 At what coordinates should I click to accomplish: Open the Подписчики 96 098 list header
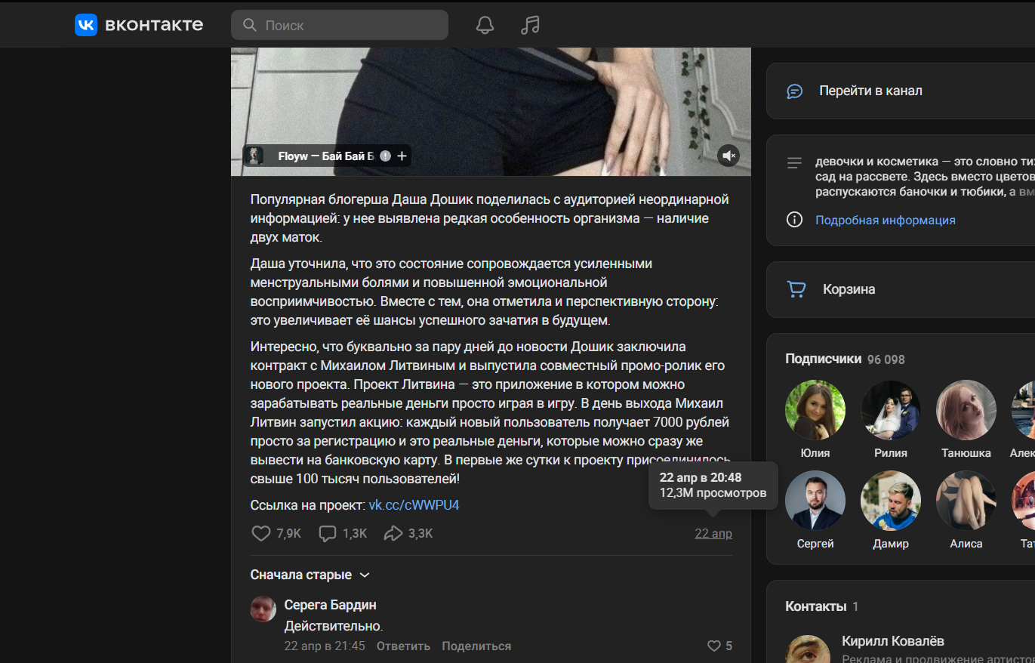(x=845, y=359)
